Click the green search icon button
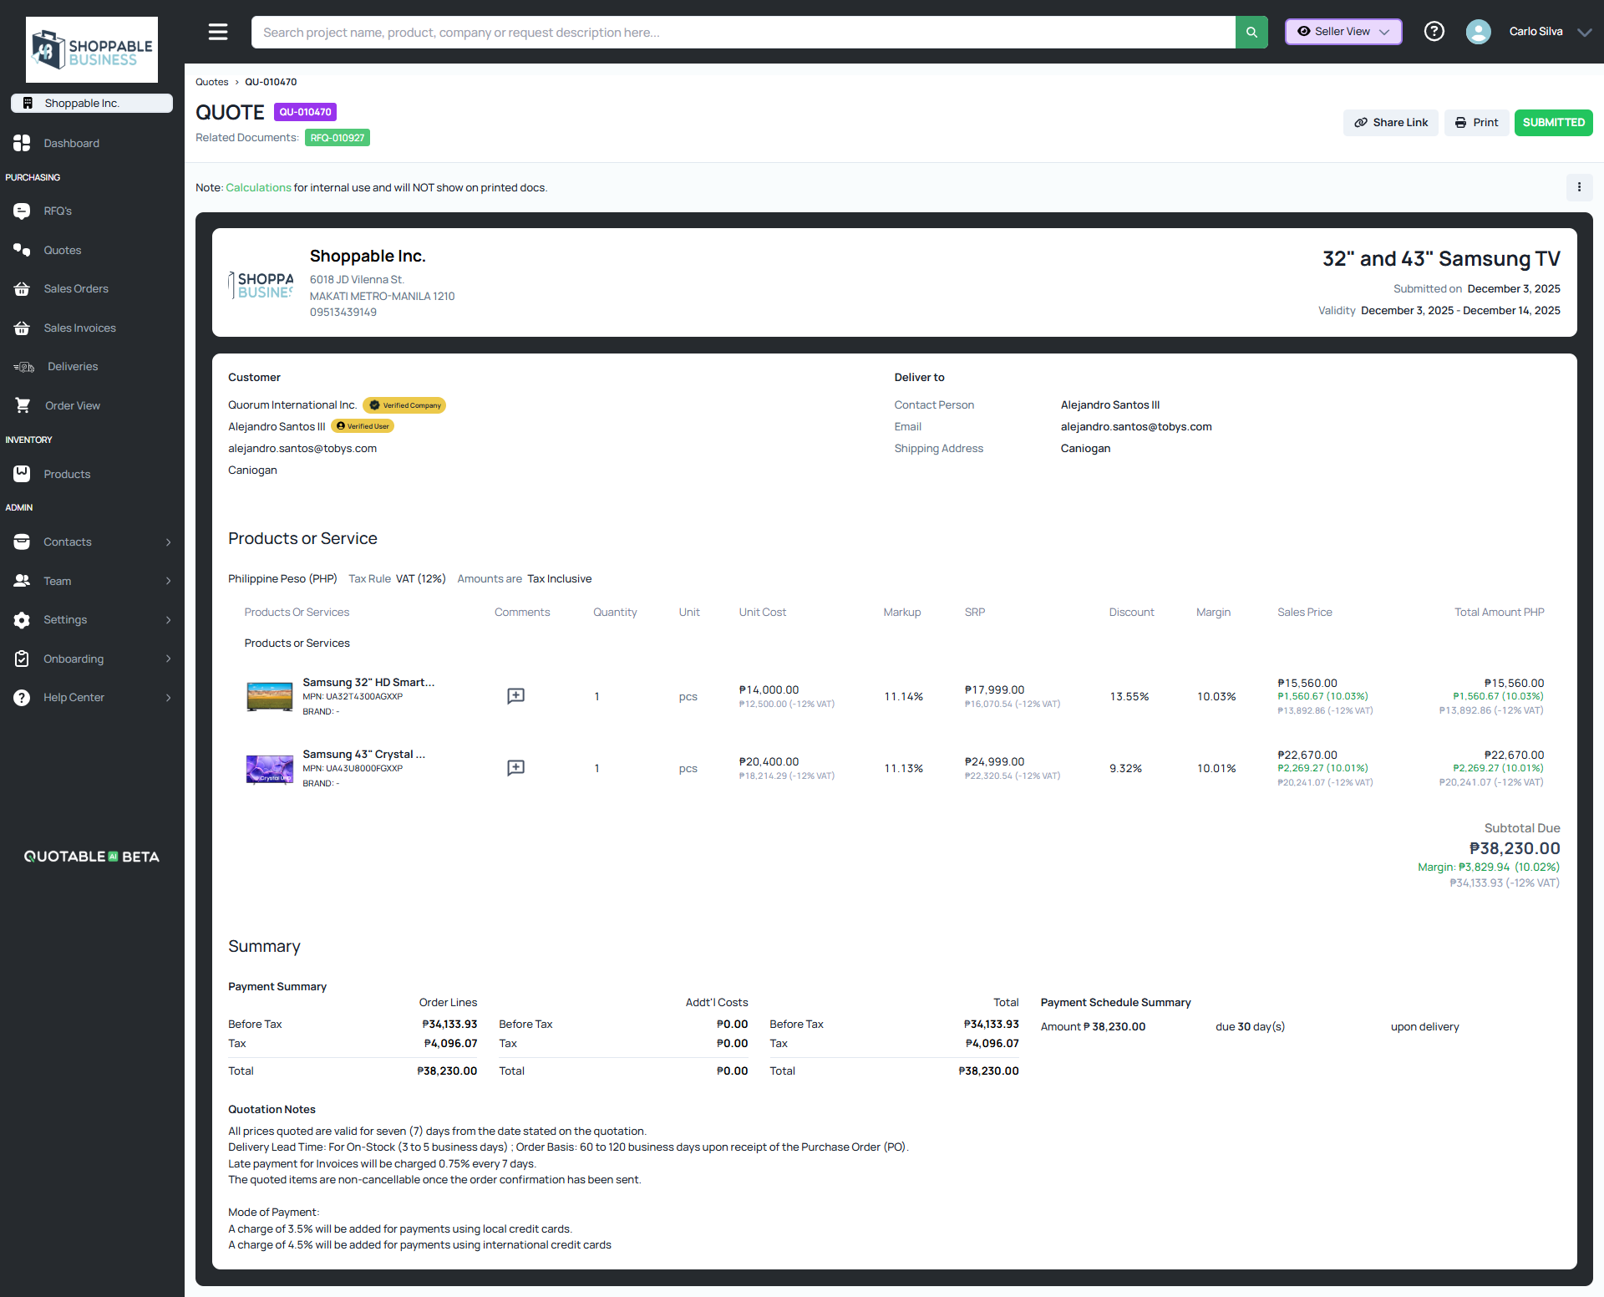Viewport: 1604px width, 1297px height. coord(1251,32)
